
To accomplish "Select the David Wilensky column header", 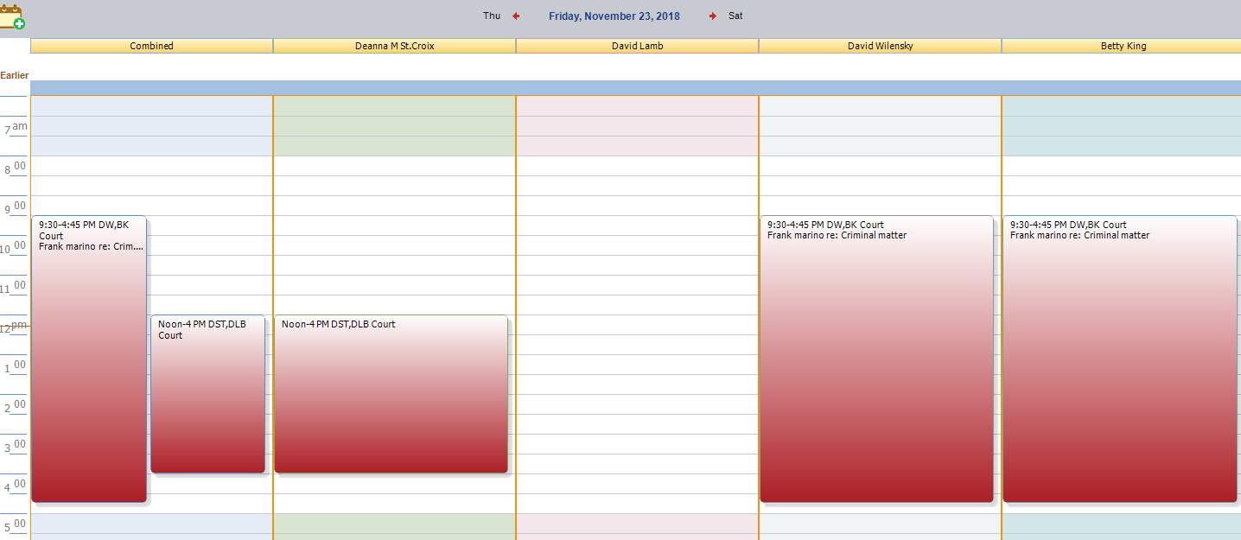I will (x=880, y=45).
